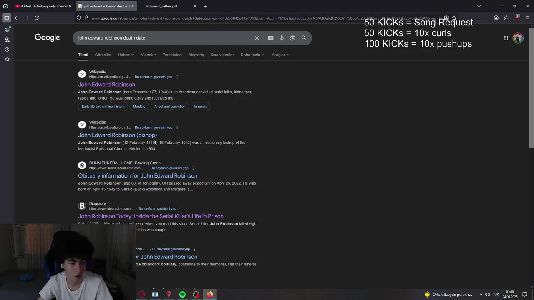Open the Windows notification center icon
This screenshot has width=534, height=300.
[x=525, y=295]
